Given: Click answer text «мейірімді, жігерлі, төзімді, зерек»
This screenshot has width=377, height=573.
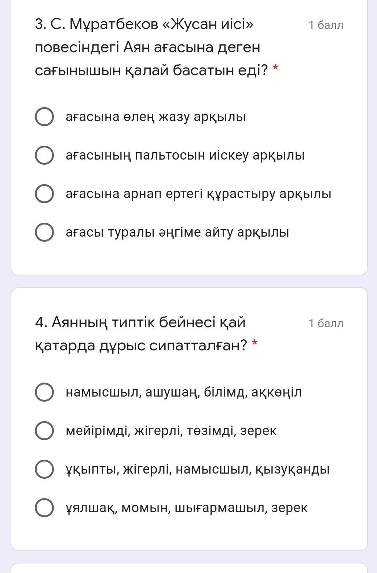Looking at the screenshot, I should click(171, 430).
